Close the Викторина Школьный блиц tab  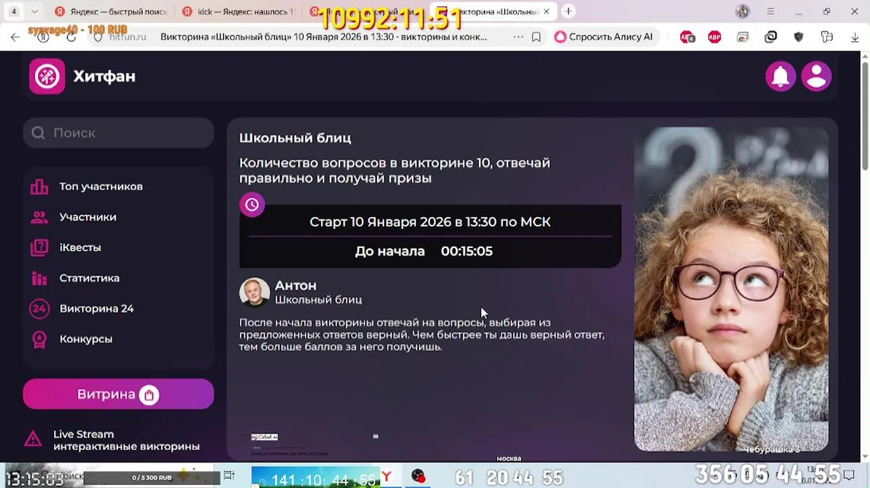(546, 12)
